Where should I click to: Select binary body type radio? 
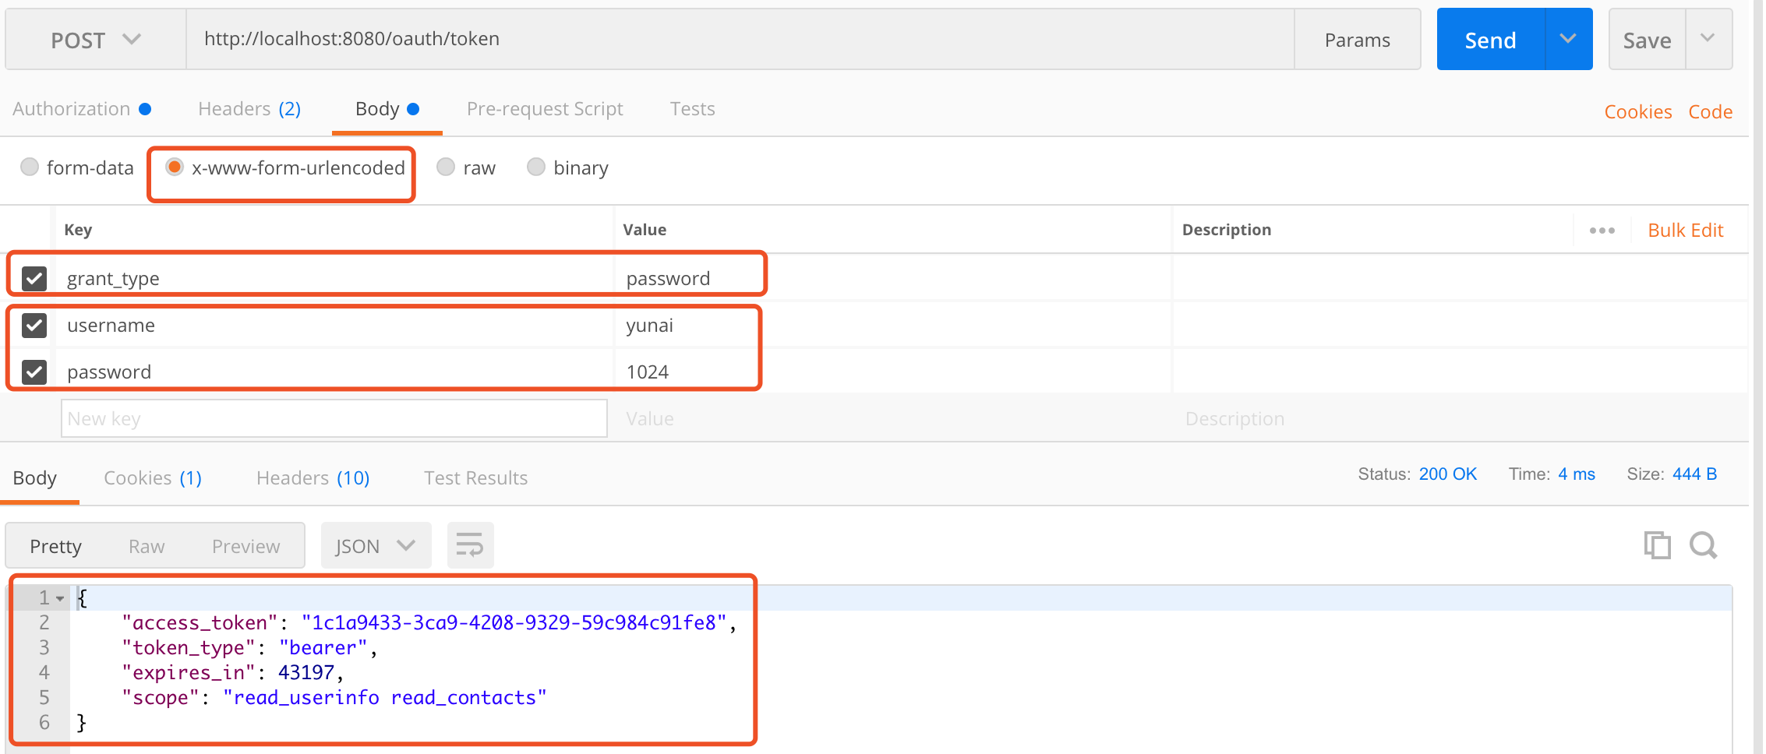coord(536,167)
